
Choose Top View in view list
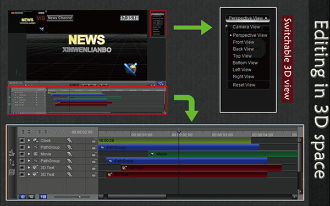pyautogui.click(x=242, y=56)
